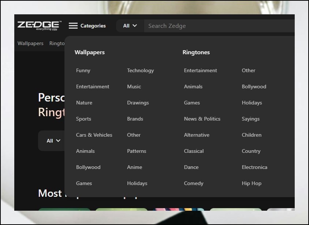
Task: Open Comedy ringtone category
Action: [194, 183]
